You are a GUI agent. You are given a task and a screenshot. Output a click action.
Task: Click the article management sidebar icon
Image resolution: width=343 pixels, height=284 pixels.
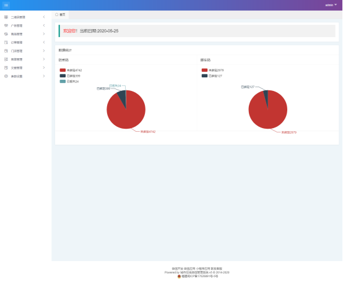(6, 68)
